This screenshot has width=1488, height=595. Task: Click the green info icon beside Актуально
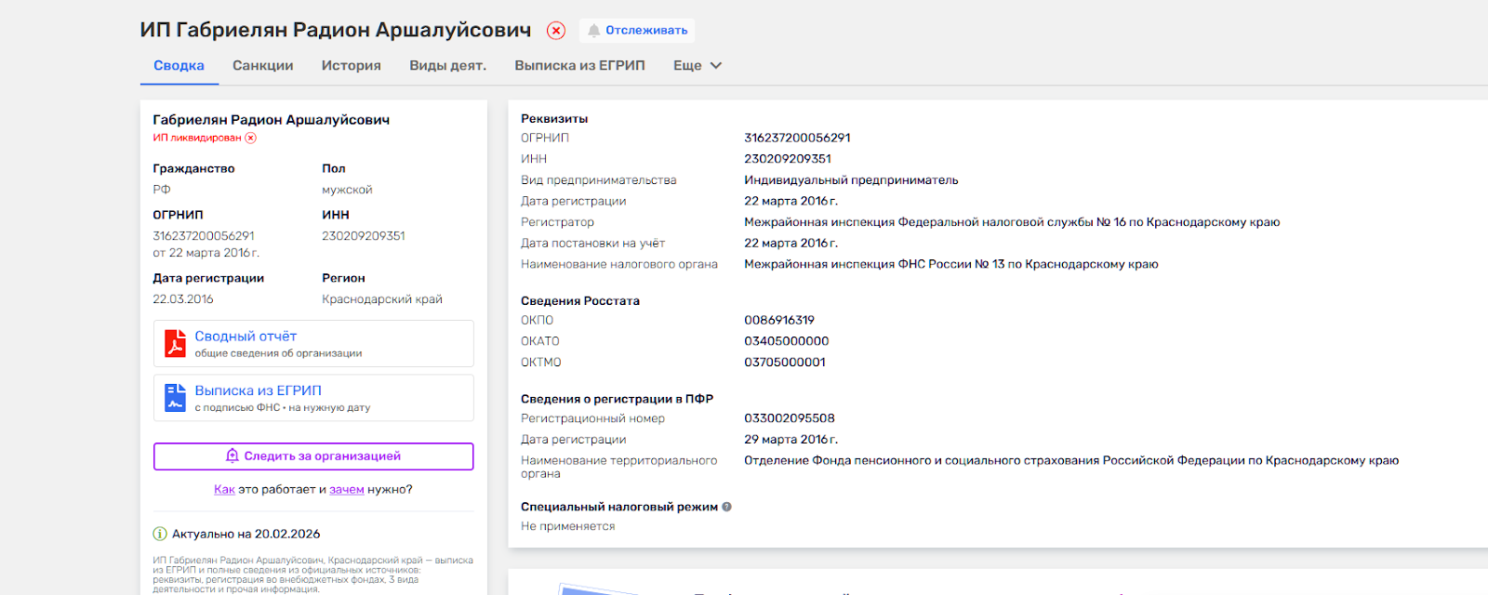tap(160, 534)
